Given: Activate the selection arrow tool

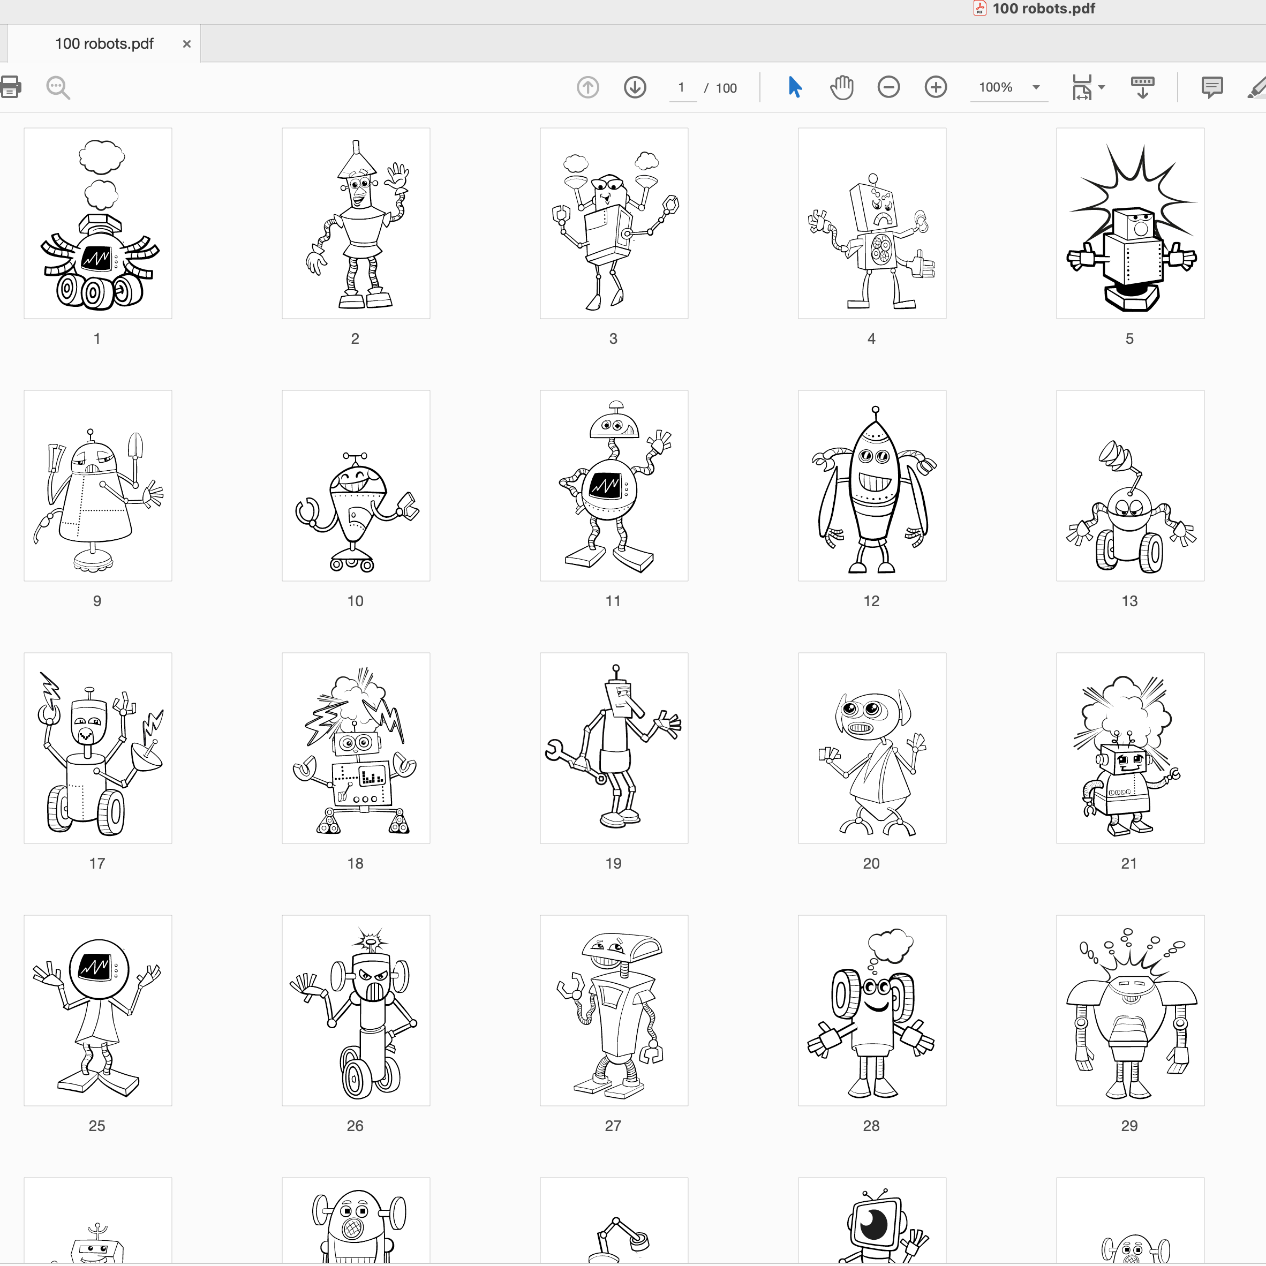Looking at the screenshot, I should [x=795, y=87].
